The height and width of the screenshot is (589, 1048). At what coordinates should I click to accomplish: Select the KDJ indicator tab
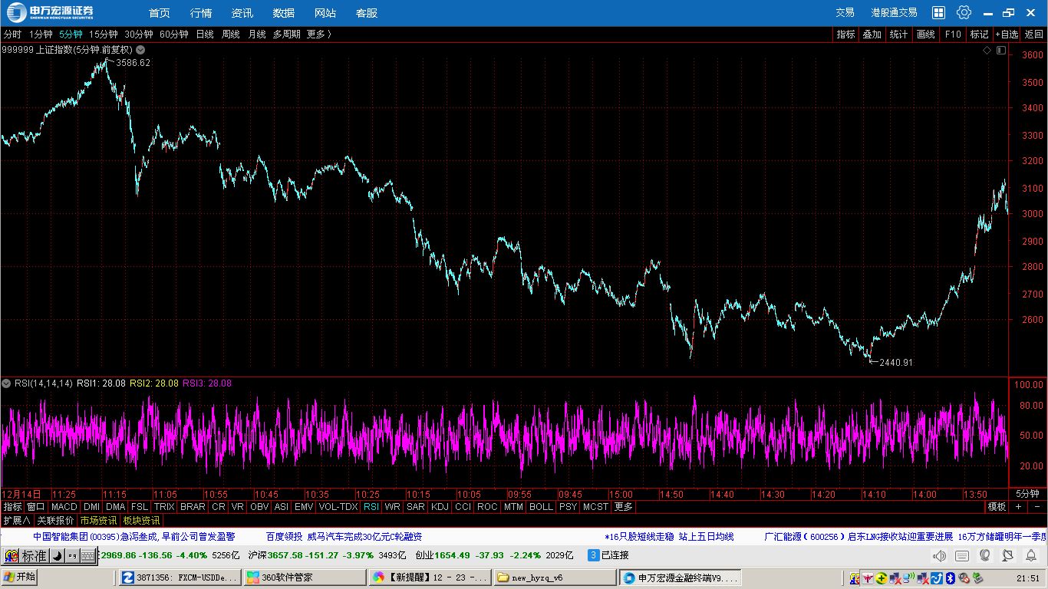pyautogui.click(x=440, y=506)
